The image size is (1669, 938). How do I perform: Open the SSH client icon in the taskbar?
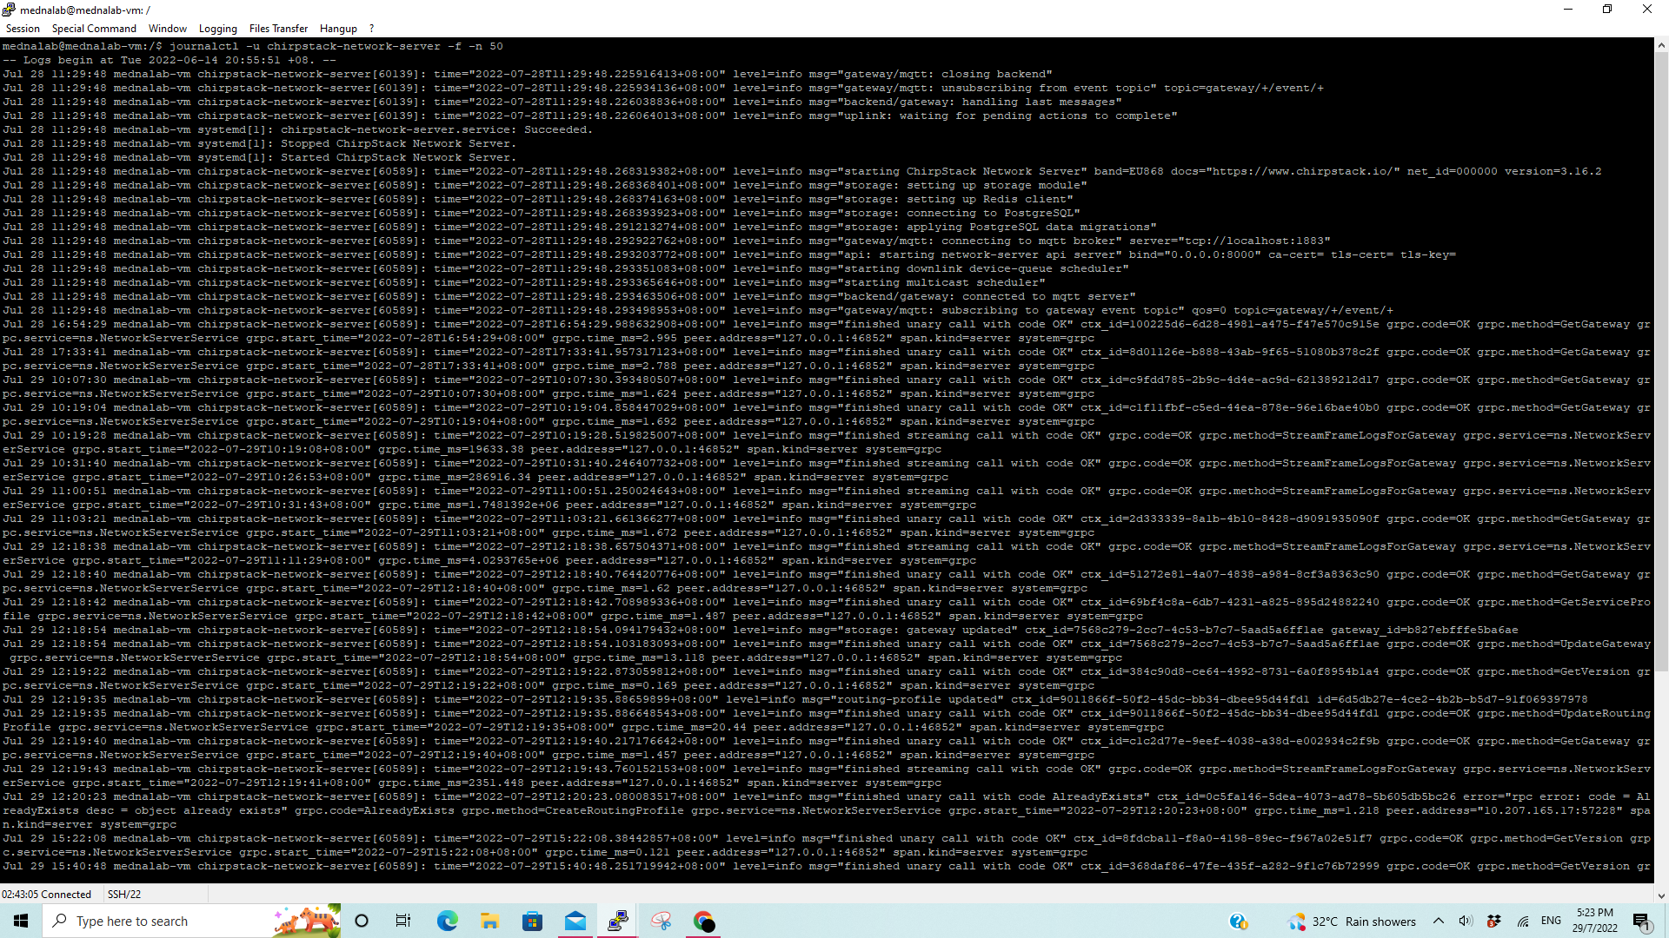(x=617, y=921)
